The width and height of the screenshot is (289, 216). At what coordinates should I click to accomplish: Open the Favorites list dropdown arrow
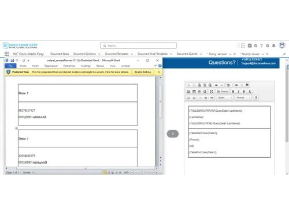pyautogui.click(x=243, y=46)
